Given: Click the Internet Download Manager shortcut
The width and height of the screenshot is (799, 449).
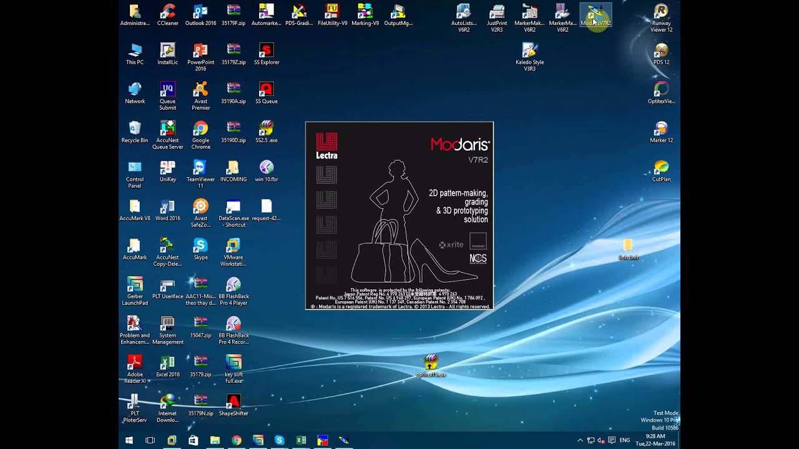Looking at the screenshot, I should coord(167,408).
